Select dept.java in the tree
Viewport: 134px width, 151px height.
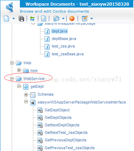pos(60,31)
